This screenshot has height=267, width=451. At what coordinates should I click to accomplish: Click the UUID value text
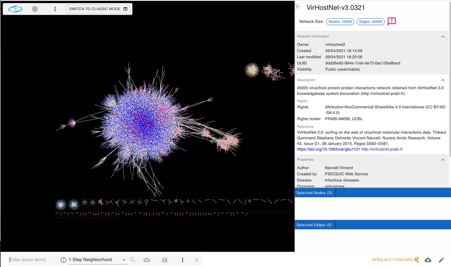click(x=363, y=63)
